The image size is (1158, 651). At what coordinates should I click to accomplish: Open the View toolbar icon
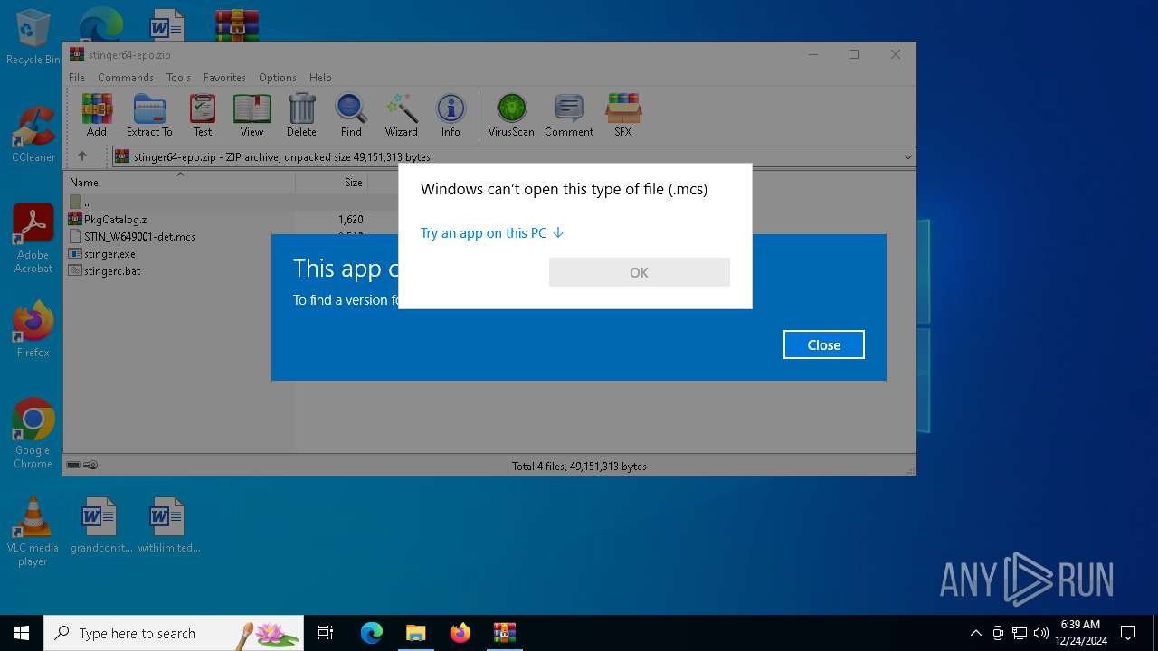coord(252,115)
